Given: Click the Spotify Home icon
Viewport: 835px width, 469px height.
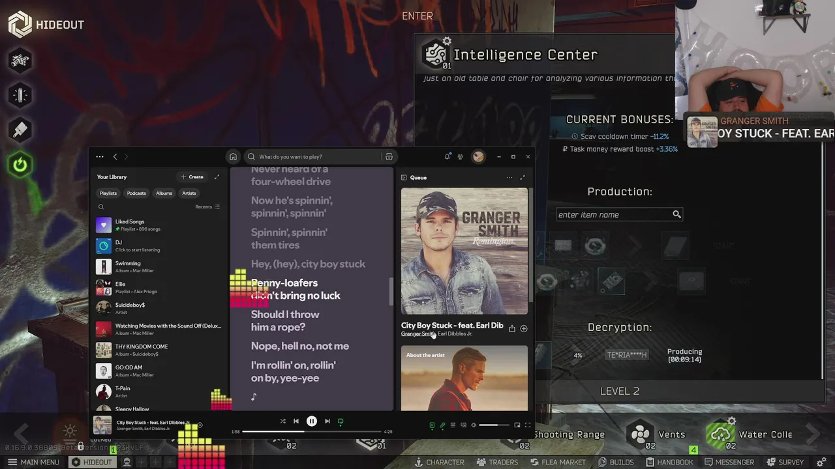Looking at the screenshot, I should (x=233, y=156).
